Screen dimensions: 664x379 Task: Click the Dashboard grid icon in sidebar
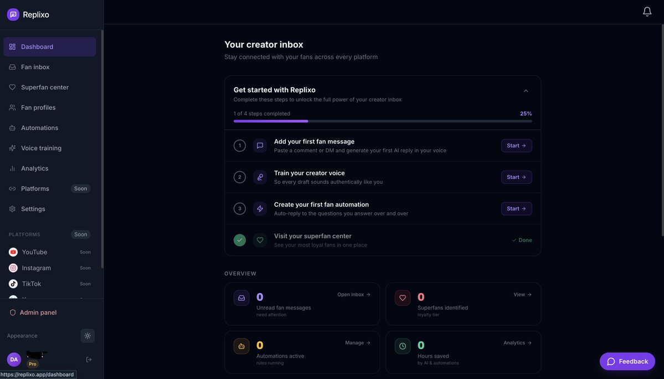tap(12, 47)
